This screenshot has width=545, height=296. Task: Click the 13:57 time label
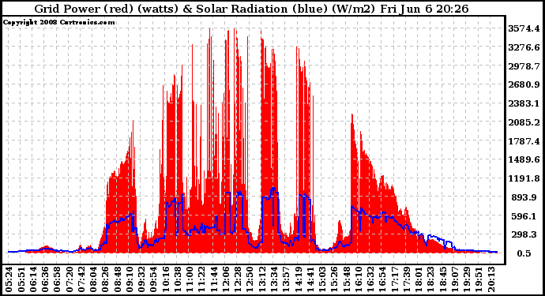point(286,279)
